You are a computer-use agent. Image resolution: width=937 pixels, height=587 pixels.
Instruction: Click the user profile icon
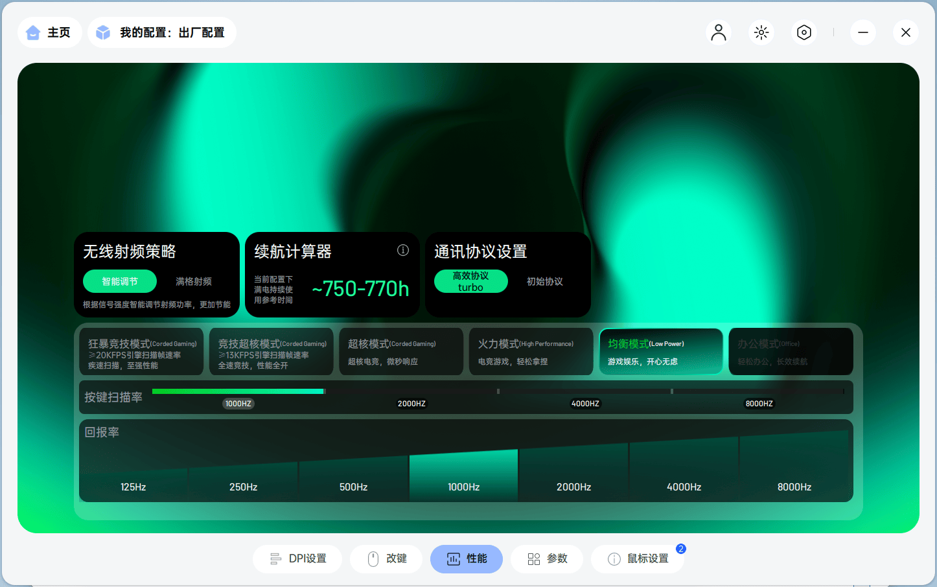718,32
